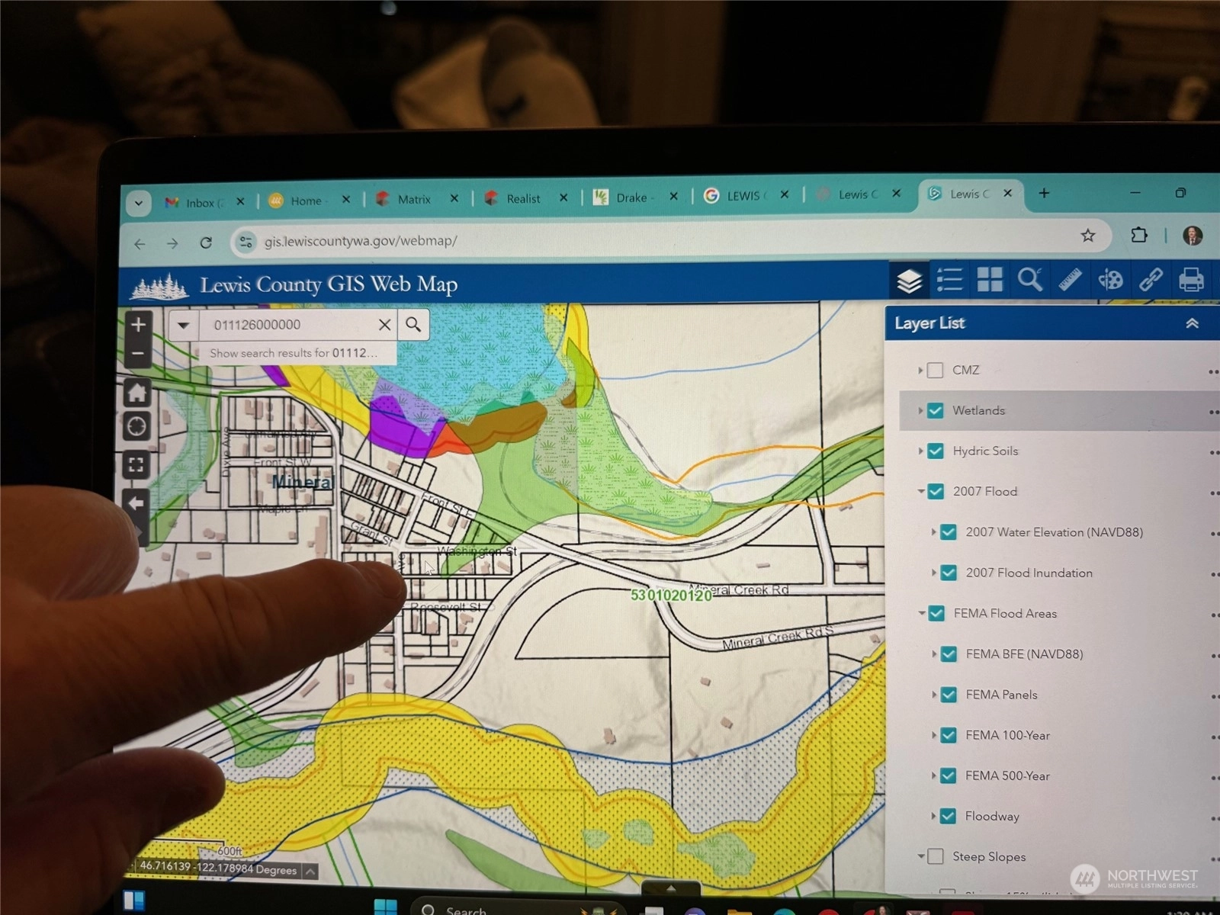This screenshot has width=1220, height=915.
Task: Enable the CMZ layer checkbox
Action: (935, 371)
